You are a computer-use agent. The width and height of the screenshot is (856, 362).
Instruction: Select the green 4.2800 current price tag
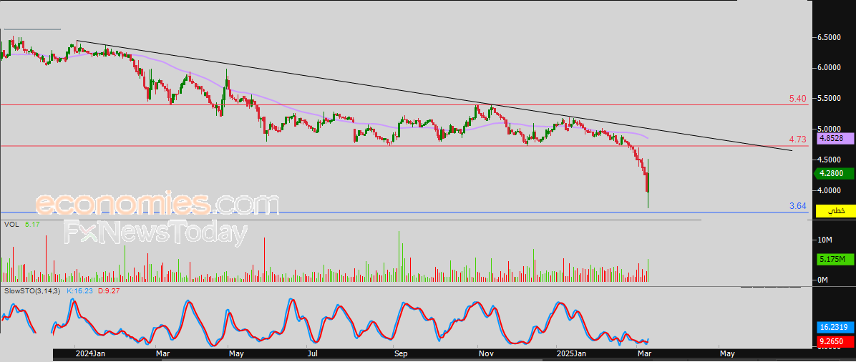tap(834, 174)
